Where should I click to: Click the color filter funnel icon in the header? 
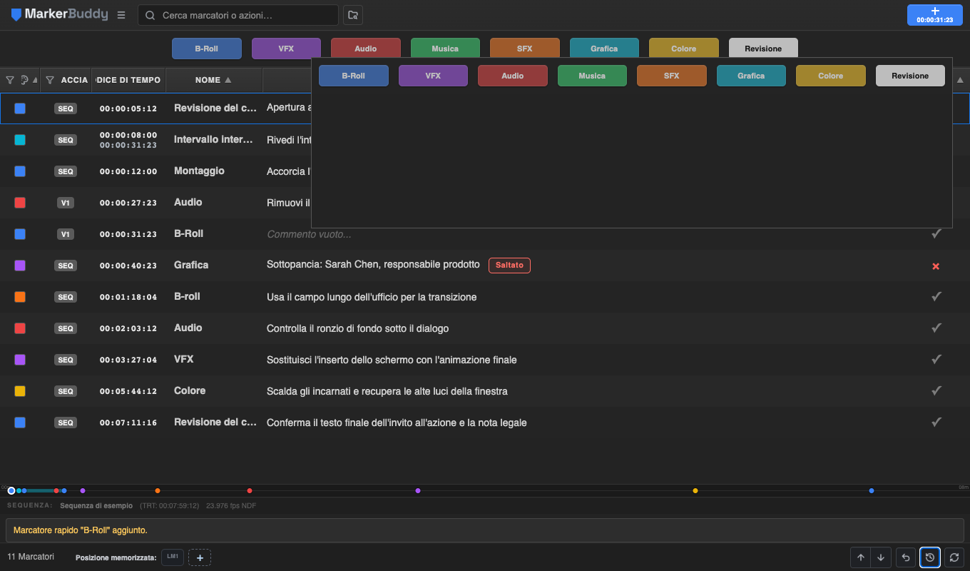(10, 80)
